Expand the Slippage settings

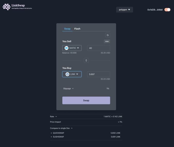pos(68,89)
